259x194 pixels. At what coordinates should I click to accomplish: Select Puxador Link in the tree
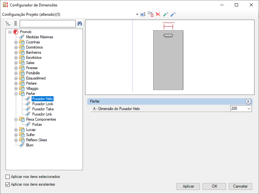tap(42, 114)
